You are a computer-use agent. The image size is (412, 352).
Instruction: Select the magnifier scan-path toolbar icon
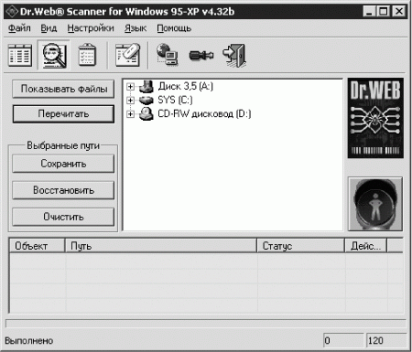coord(54,55)
